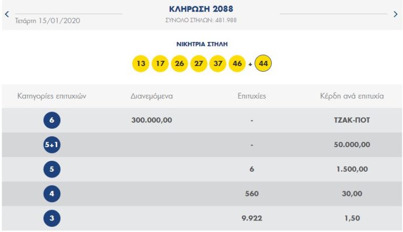Viewport: 403px width, 232px height.
Task: Go to next draw with right arrow
Action: coord(396,15)
